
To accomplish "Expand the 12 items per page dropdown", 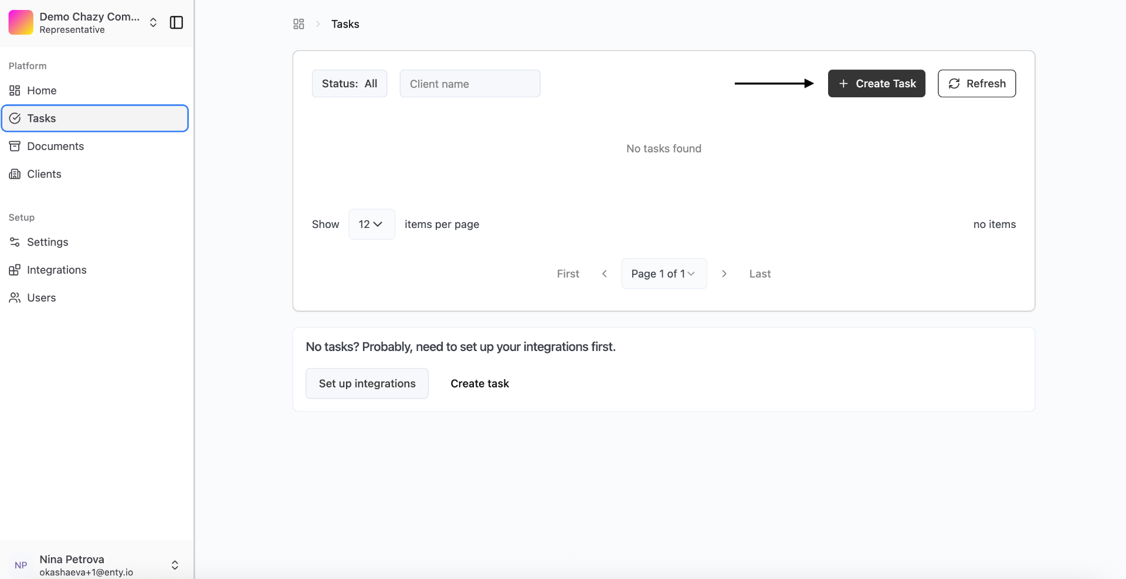I will 372,224.
